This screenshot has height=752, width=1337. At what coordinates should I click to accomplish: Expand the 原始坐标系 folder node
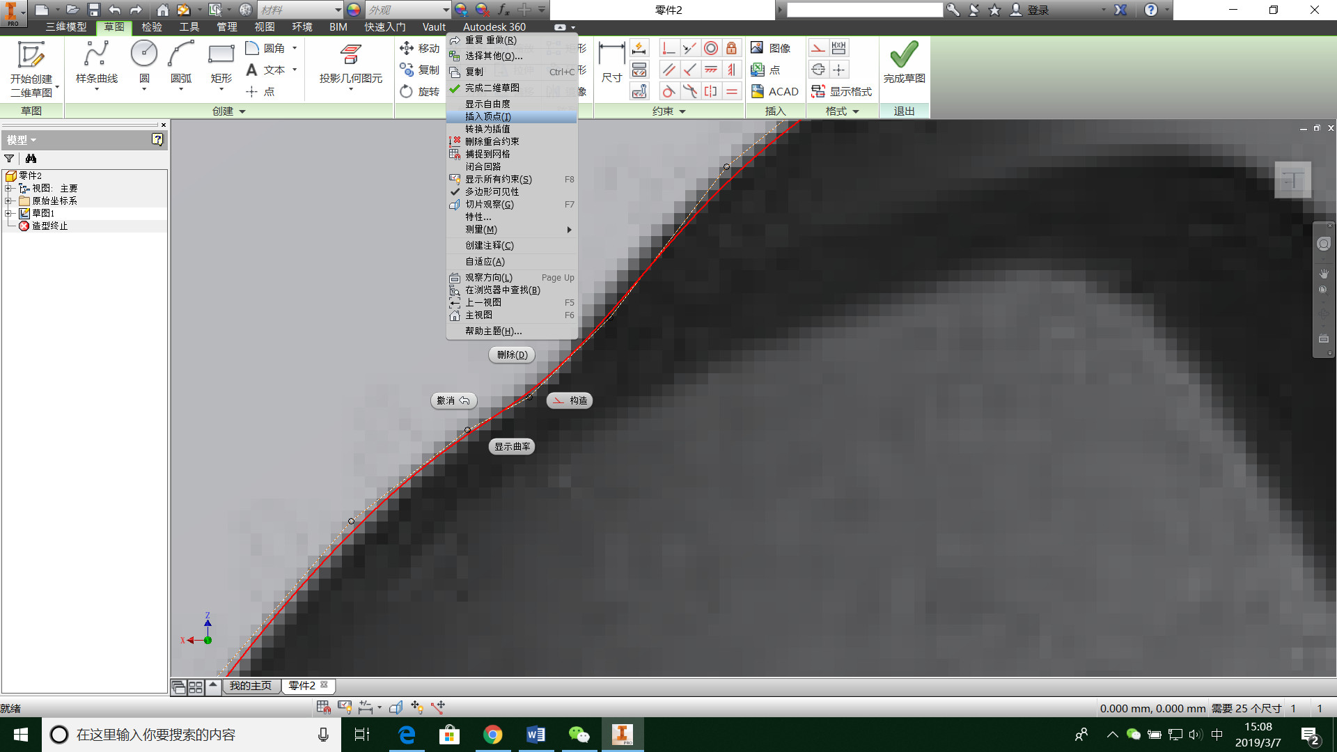(x=8, y=201)
